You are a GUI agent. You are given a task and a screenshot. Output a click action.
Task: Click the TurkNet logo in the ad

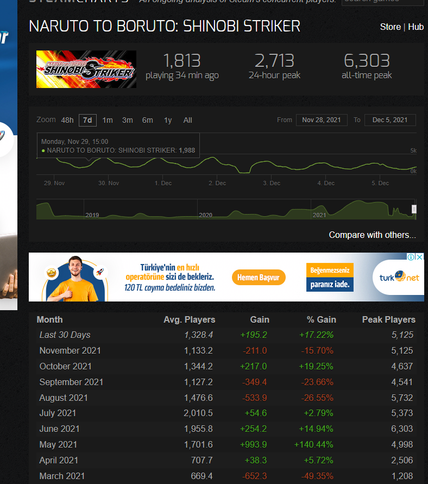(x=399, y=277)
